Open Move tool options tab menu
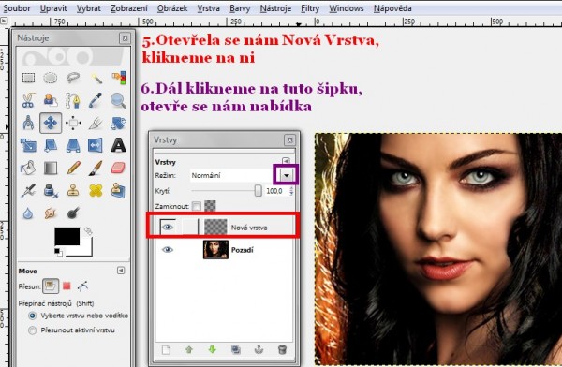This screenshot has width=562, height=367. 121,271
